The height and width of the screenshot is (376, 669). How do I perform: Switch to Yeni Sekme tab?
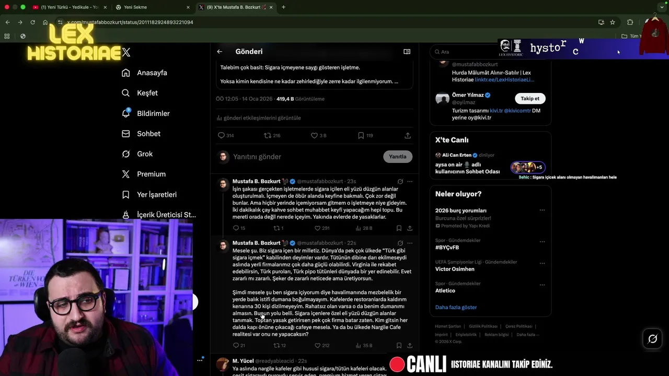[153, 7]
